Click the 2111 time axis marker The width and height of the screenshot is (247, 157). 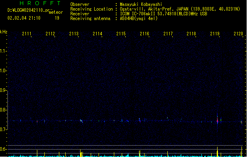[x=27, y=34]
